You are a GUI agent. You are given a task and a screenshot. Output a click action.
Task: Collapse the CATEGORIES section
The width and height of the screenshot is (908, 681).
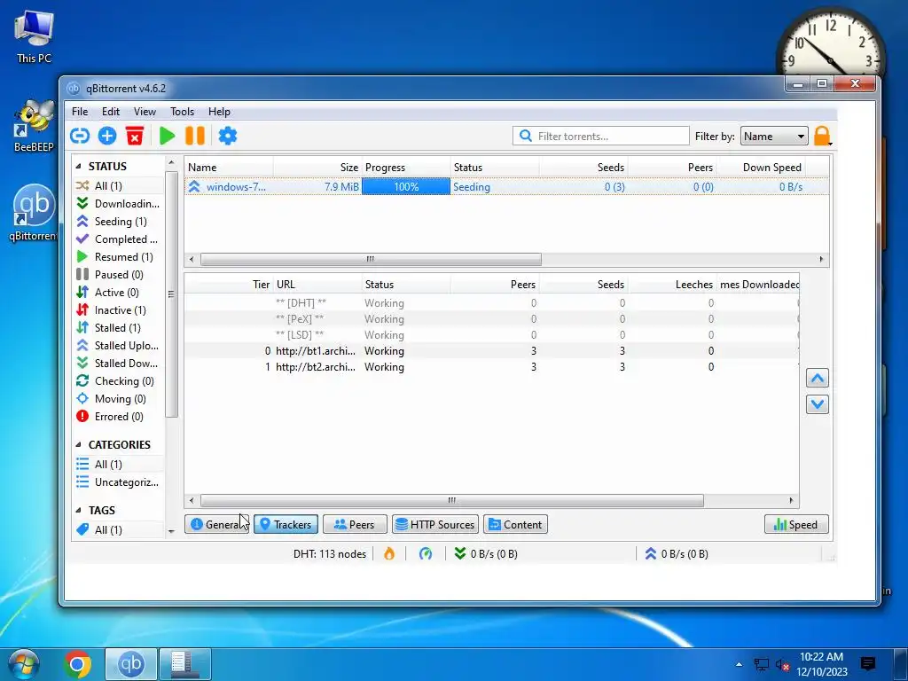pyautogui.click(x=78, y=445)
